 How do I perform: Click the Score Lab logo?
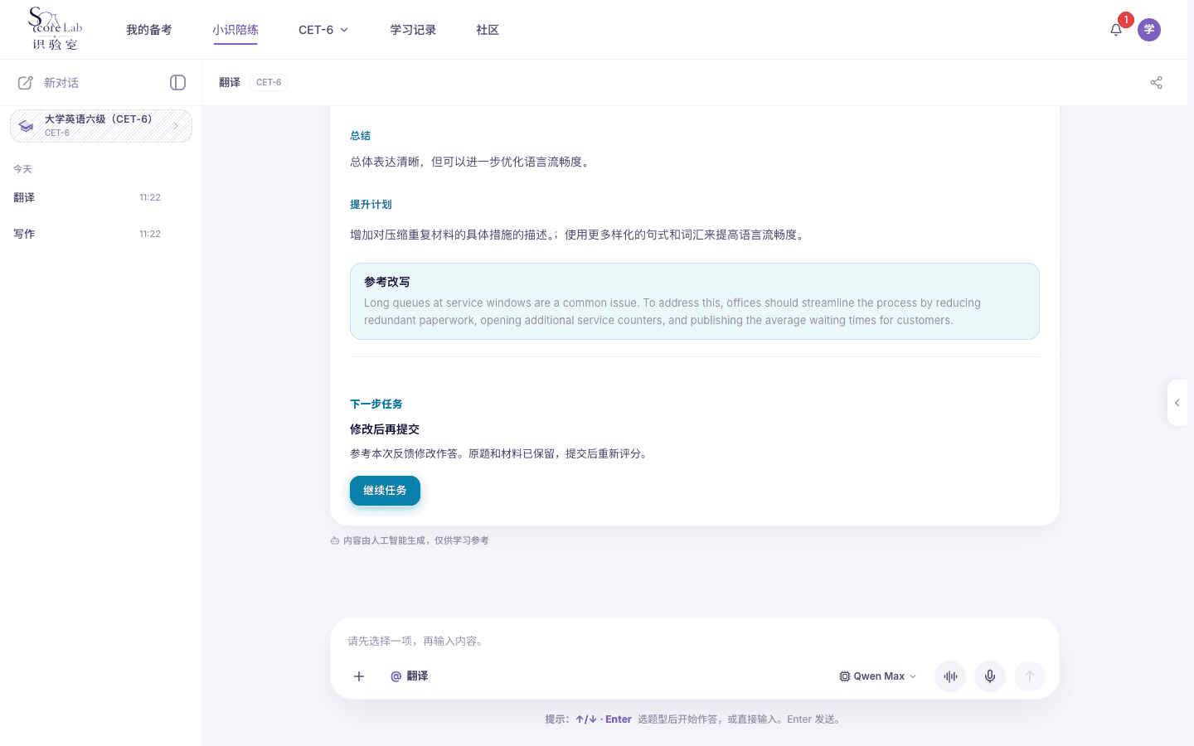[x=56, y=29]
